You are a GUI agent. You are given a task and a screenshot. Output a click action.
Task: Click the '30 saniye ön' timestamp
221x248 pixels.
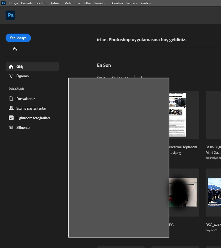[213, 158]
